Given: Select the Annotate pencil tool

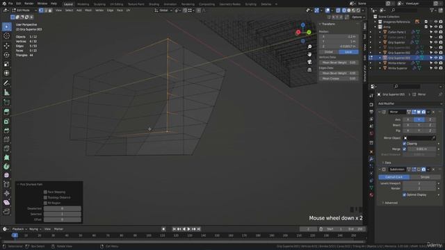Looking at the screenshot, I should pyautogui.click(x=6, y=83).
